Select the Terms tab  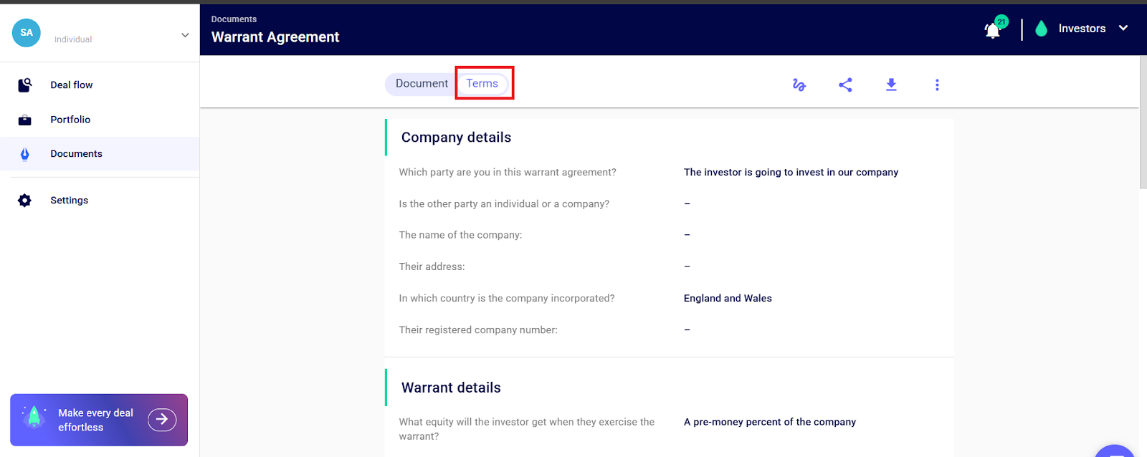click(482, 84)
